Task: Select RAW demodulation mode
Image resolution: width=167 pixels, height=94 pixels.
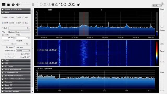Action: tap(23, 23)
